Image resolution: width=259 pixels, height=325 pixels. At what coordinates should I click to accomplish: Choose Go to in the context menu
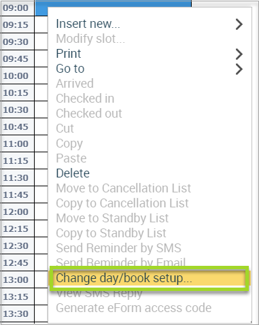coord(70,69)
